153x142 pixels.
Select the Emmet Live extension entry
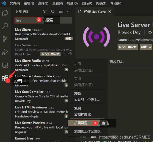44,139
